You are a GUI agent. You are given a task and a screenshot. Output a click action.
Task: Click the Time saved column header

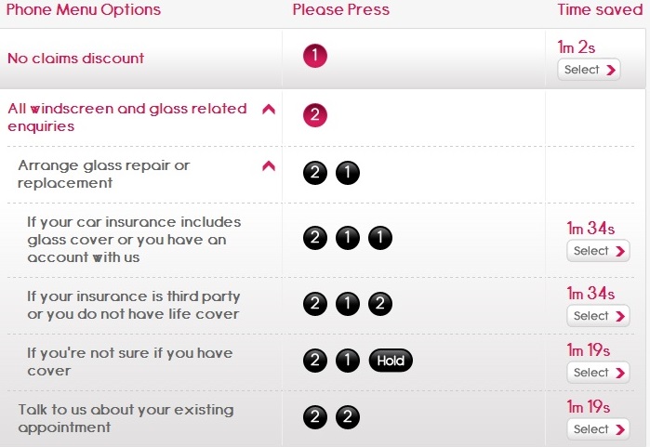[600, 9]
